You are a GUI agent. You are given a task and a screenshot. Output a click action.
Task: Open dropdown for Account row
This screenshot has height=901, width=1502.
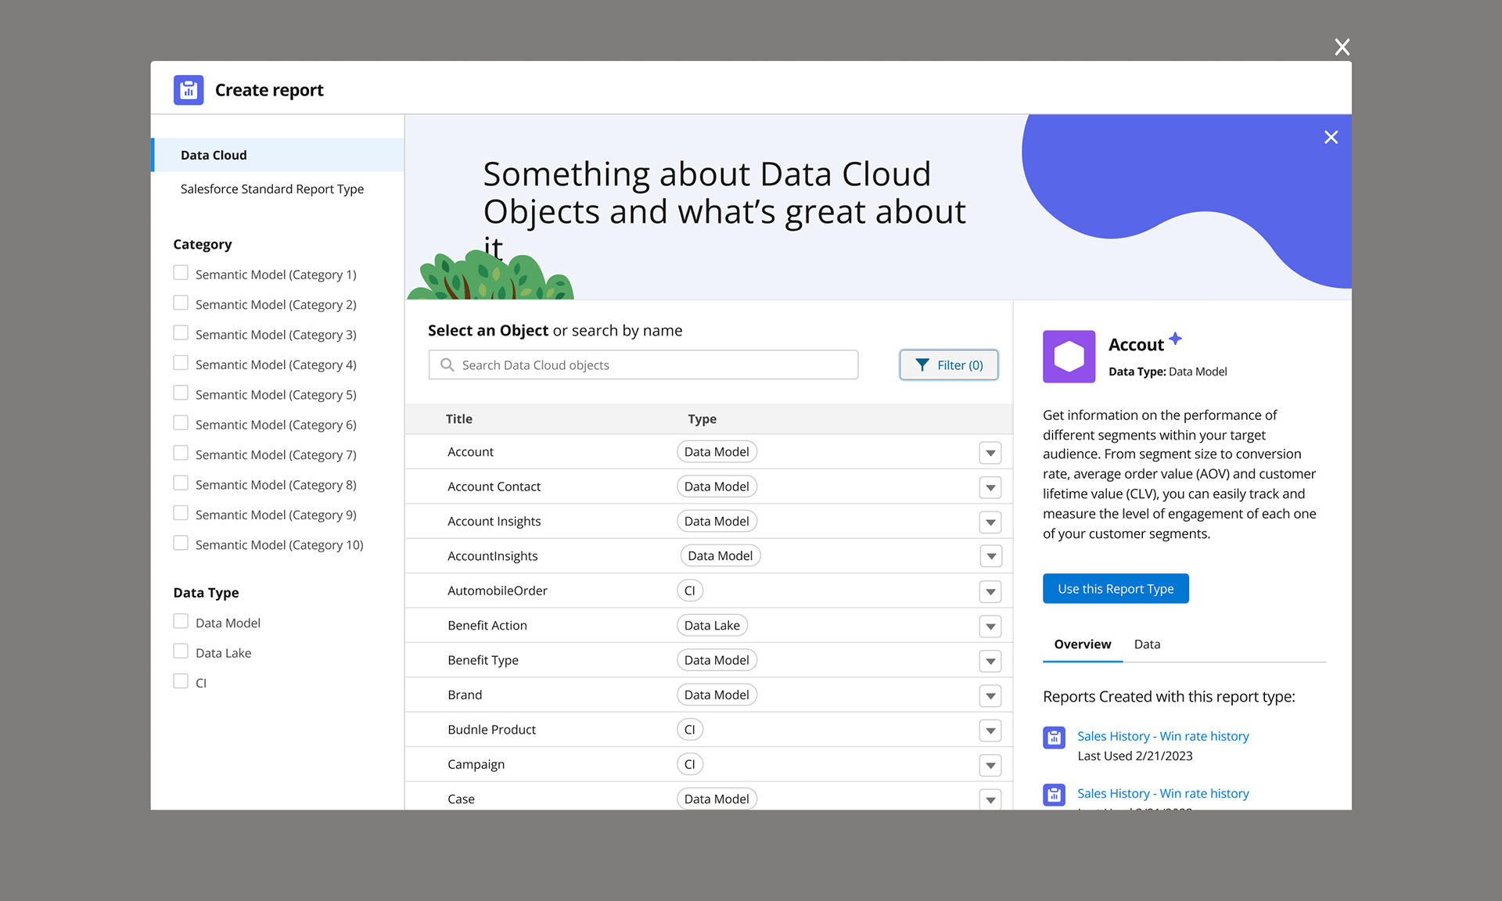point(990,453)
